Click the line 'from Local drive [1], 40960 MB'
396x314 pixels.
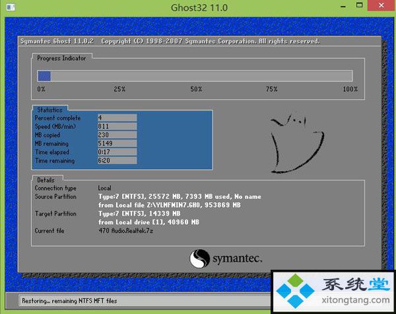click(148, 222)
